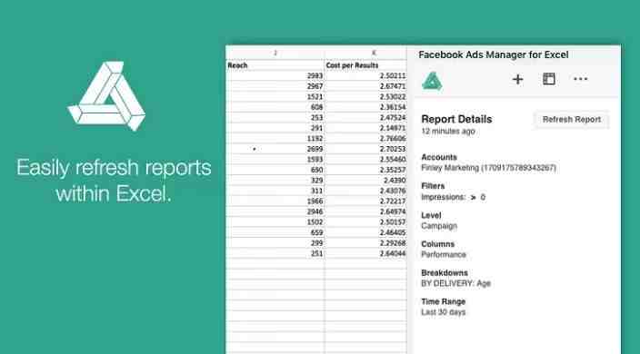Click the Performance columns value
This screenshot has width=640, height=354.
[444, 254]
